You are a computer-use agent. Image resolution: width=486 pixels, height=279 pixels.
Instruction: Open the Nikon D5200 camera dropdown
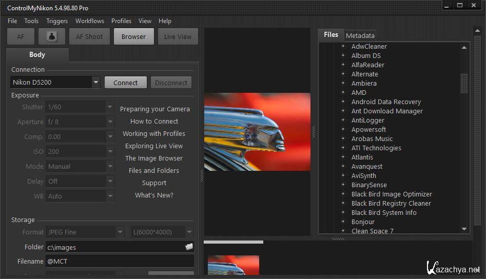[96, 82]
